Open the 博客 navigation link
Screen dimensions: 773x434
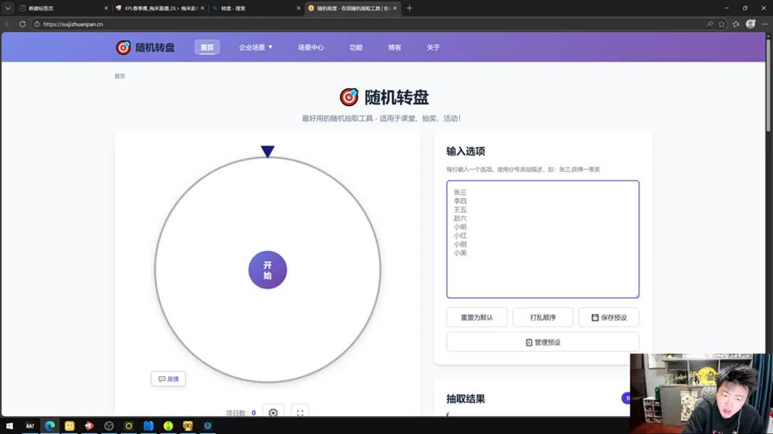[394, 48]
